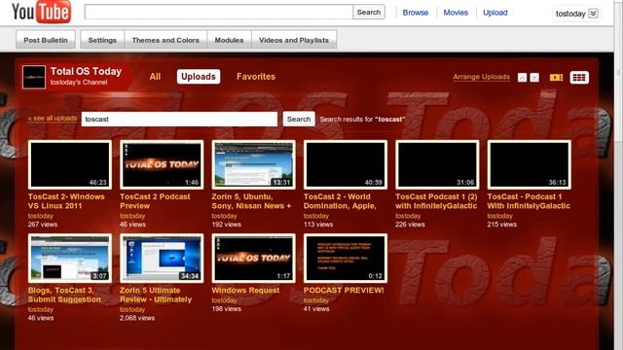This screenshot has height=350, width=623.
Task: Open the Settings tab
Action: [x=102, y=40]
